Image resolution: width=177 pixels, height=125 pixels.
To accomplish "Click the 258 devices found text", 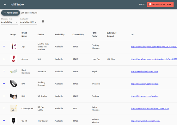I will tap(29, 13).
